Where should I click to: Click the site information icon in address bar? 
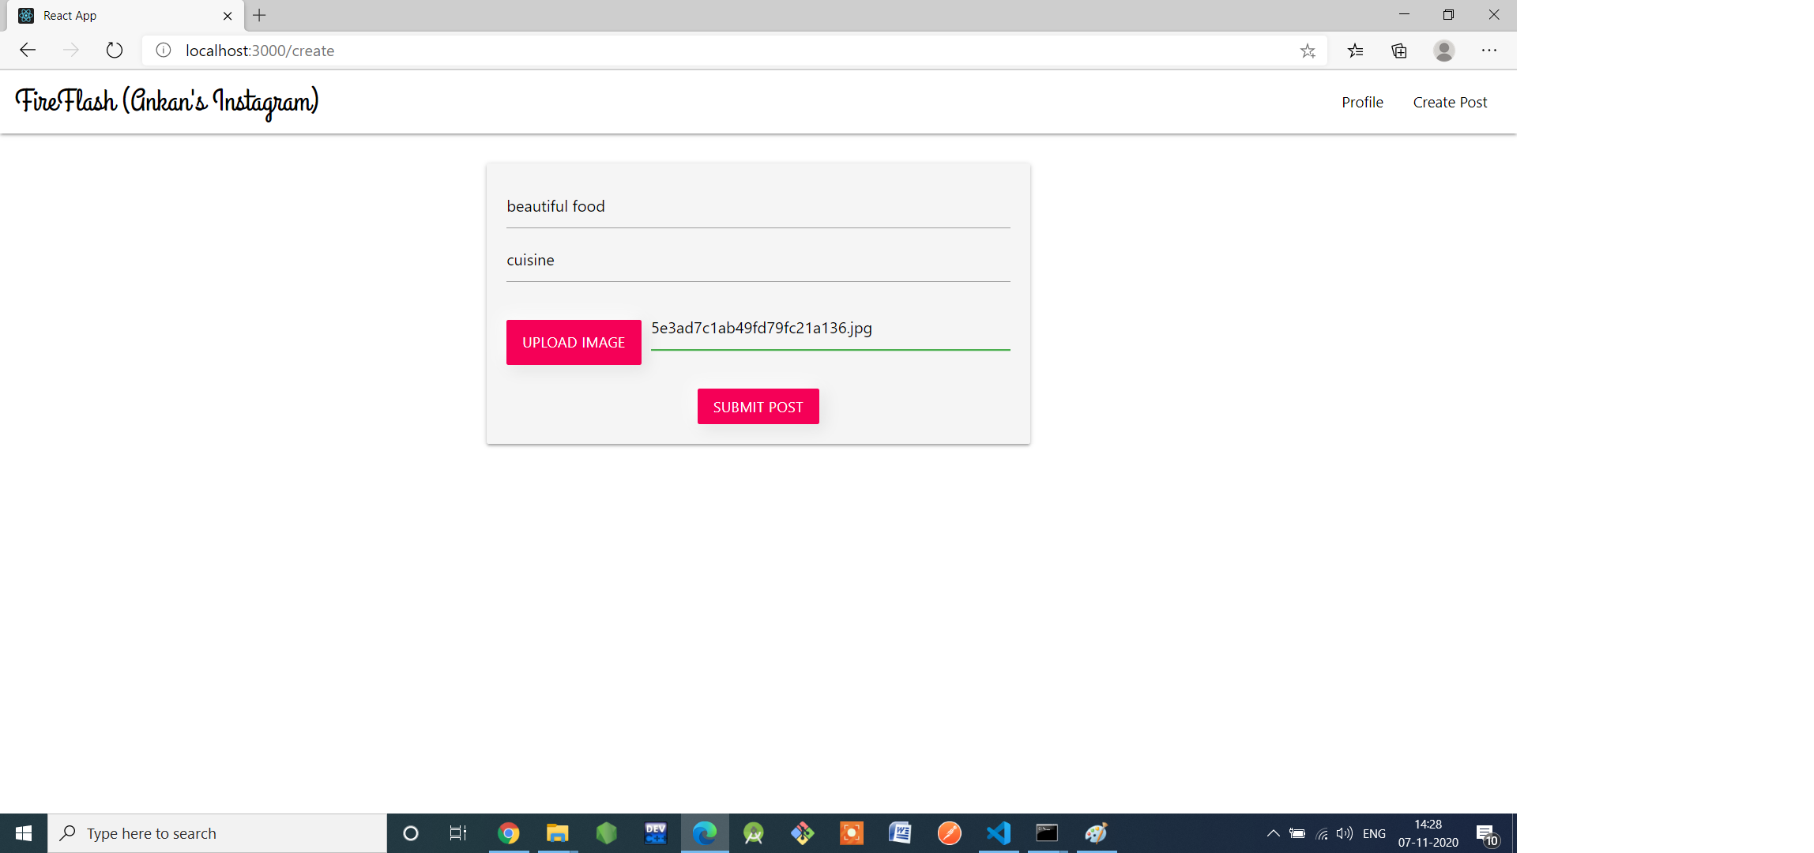point(164,51)
